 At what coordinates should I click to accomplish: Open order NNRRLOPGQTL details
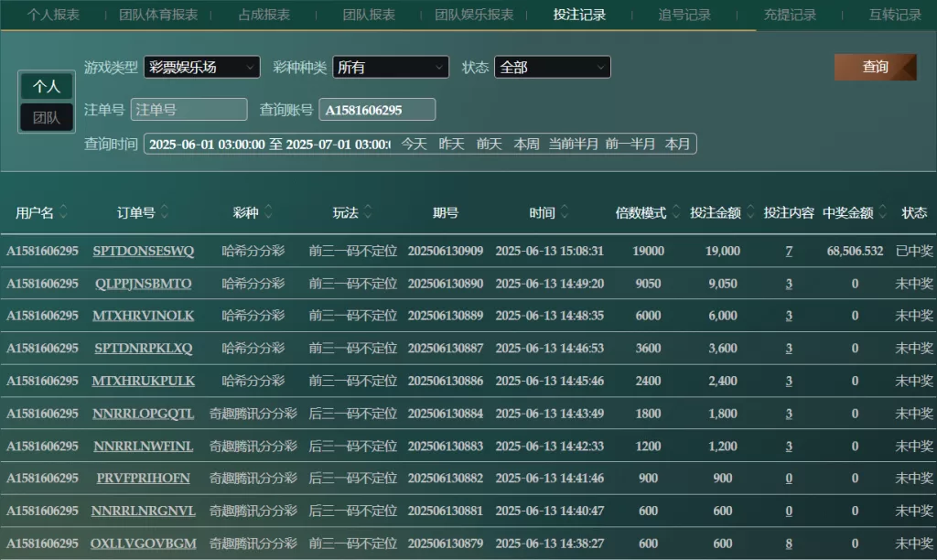click(x=144, y=414)
